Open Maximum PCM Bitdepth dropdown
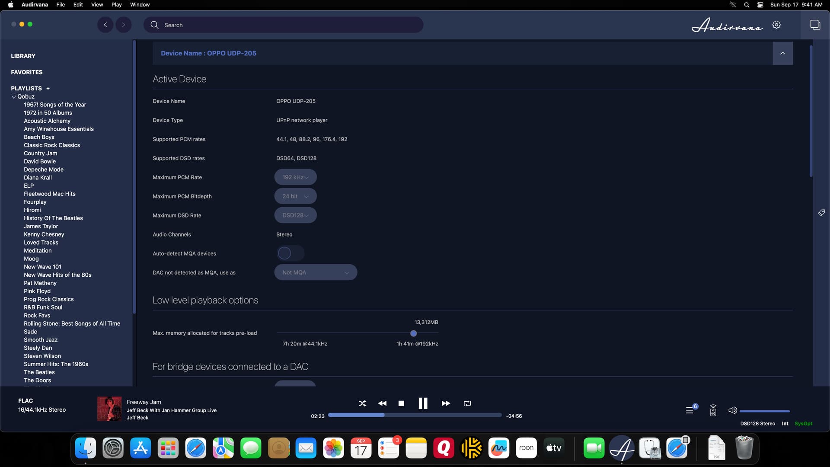 pos(295,196)
